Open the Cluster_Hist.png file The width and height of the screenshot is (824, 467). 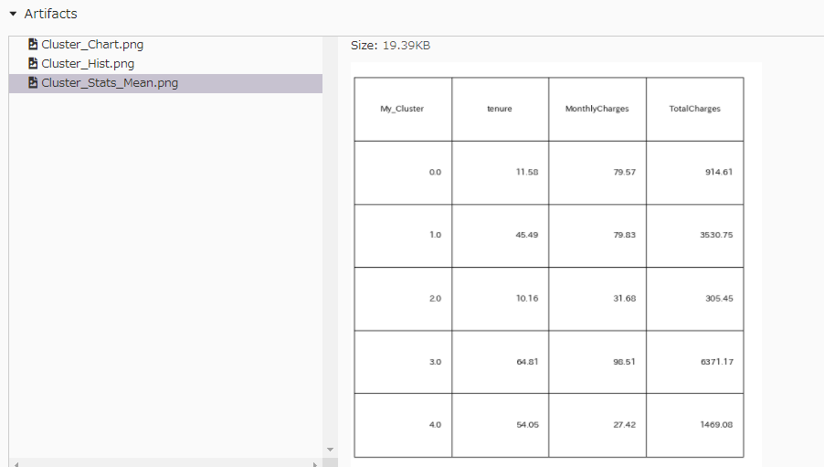[88, 64]
